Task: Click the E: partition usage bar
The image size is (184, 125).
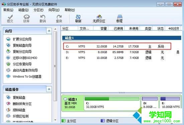Action: 170,99
